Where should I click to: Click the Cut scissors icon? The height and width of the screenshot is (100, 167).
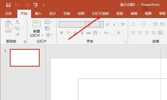[17, 22]
